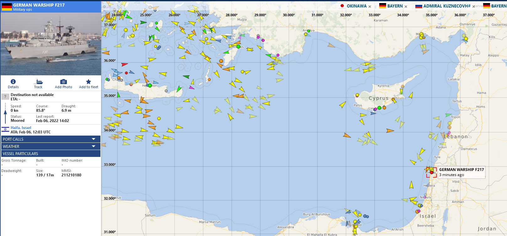This screenshot has width=507, height=236.
Task: Click the Alexandria city label
Action: 286,227
